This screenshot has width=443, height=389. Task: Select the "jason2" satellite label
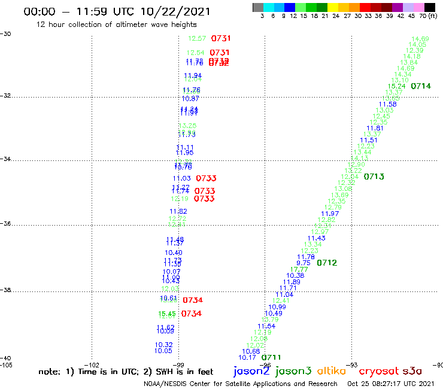click(x=251, y=371)
